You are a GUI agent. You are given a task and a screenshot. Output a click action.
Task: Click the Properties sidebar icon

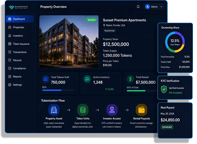click(10, 27)
